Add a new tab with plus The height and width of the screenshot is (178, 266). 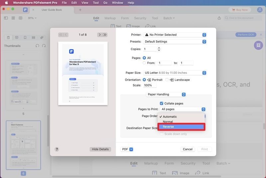(x=80, y=10)
